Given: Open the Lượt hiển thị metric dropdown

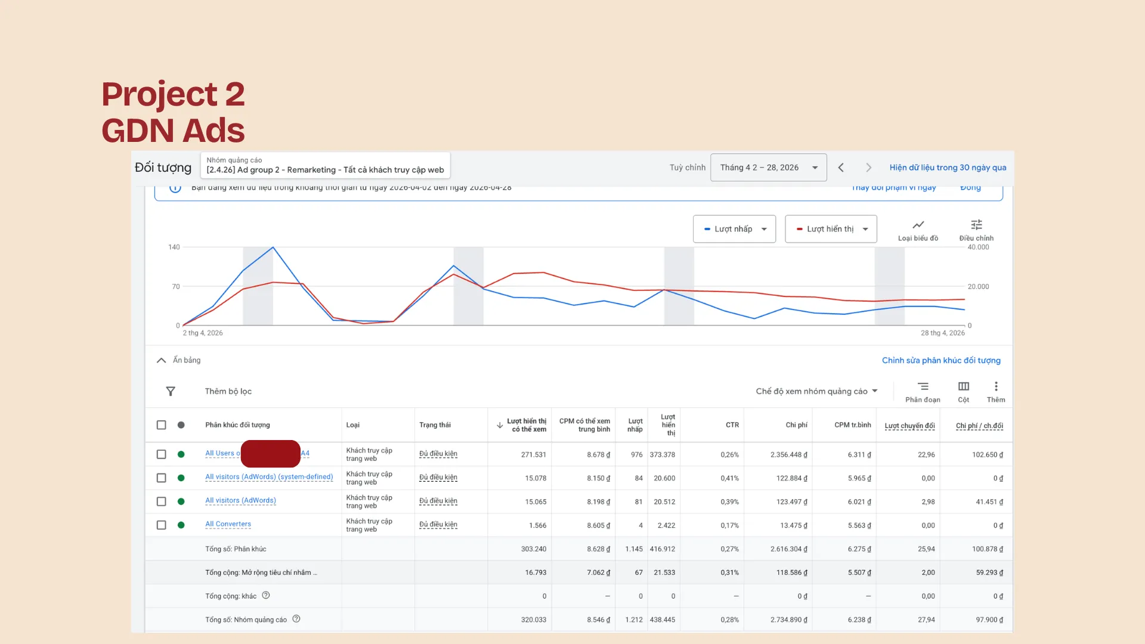Looking at the screenshot, I should [x=831, y=229].
